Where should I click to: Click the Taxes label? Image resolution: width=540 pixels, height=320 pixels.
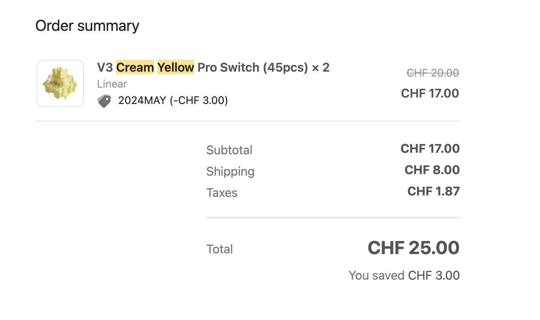pos(222,193)
